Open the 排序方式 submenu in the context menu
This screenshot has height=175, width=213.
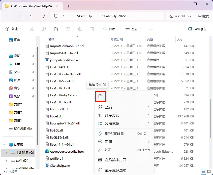[x=124, y=115]
